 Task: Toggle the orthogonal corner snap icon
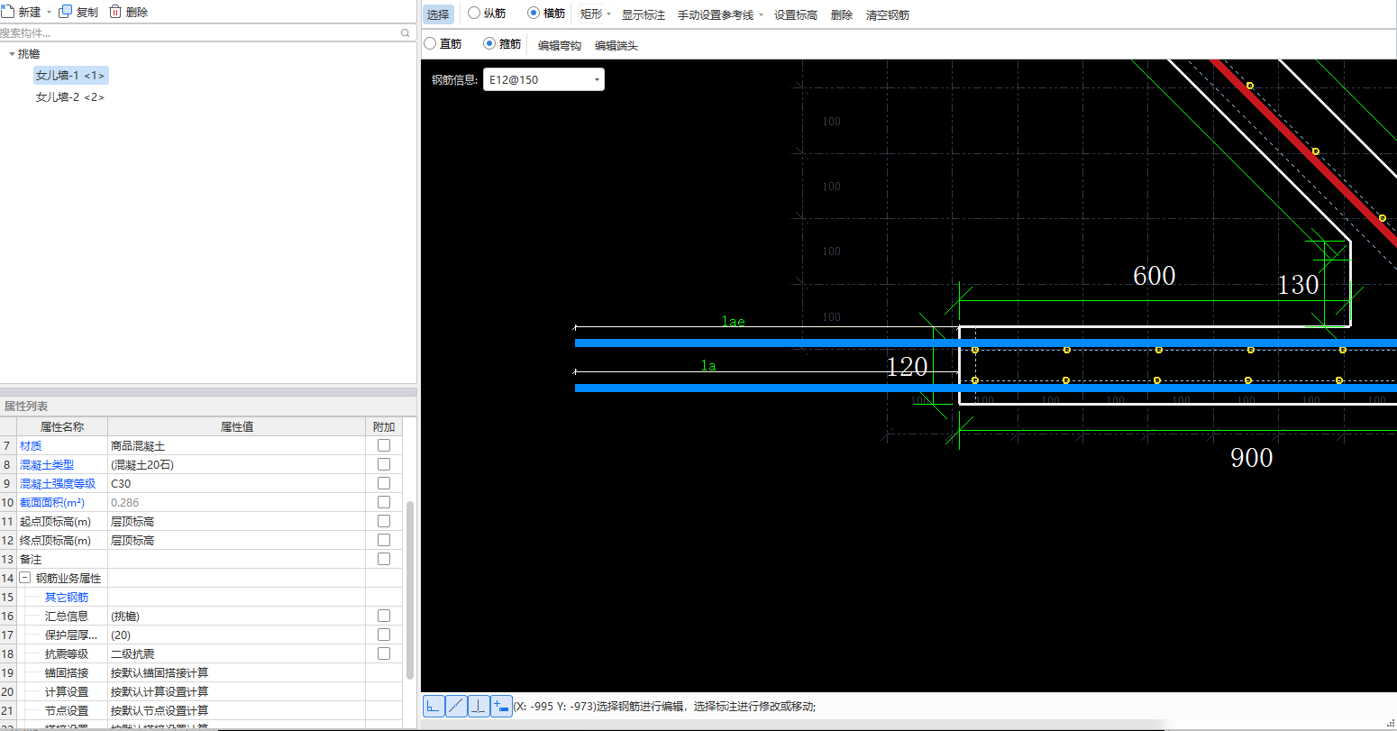click(x=434, y=706)
